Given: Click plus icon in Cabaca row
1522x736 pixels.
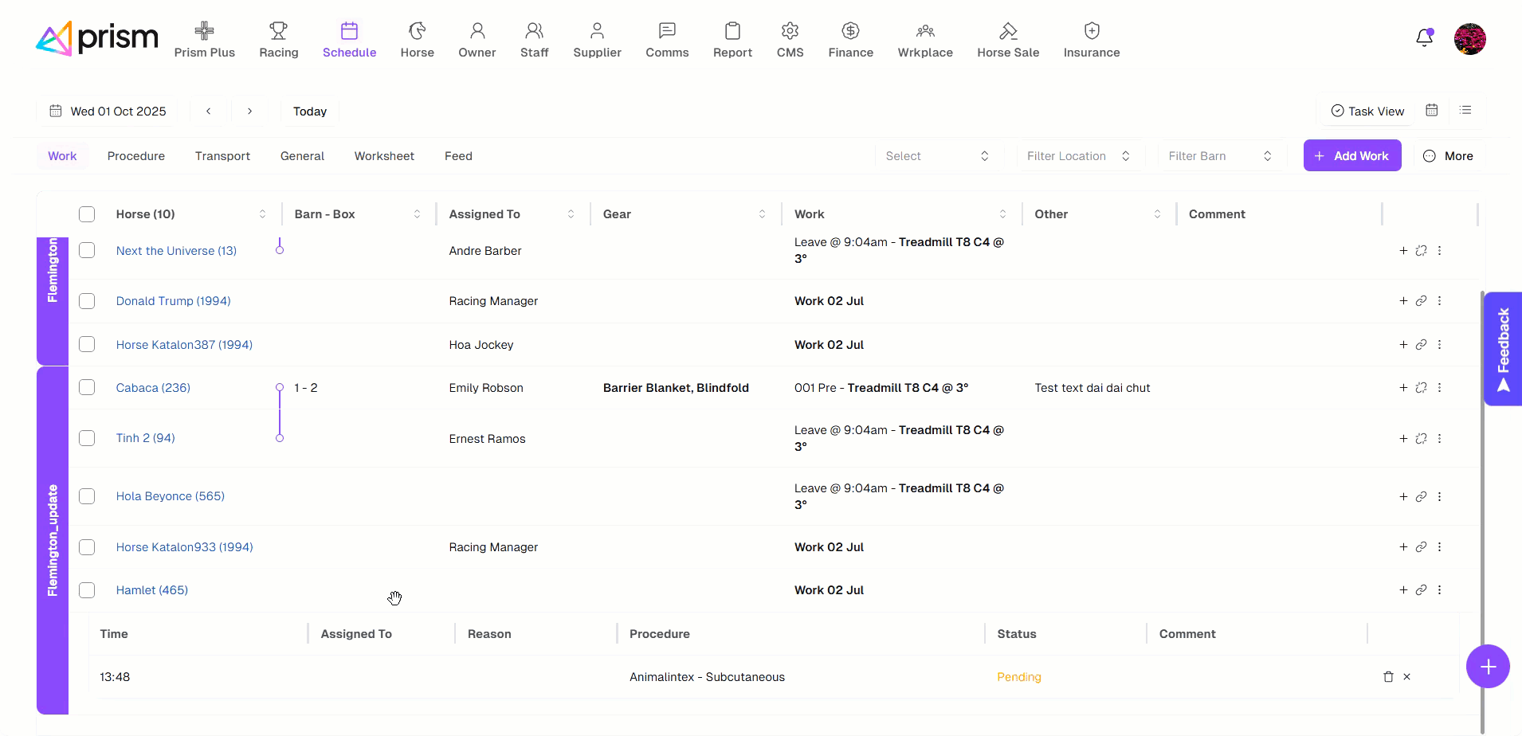Looking at the screenshot, I should (1403, 388).
